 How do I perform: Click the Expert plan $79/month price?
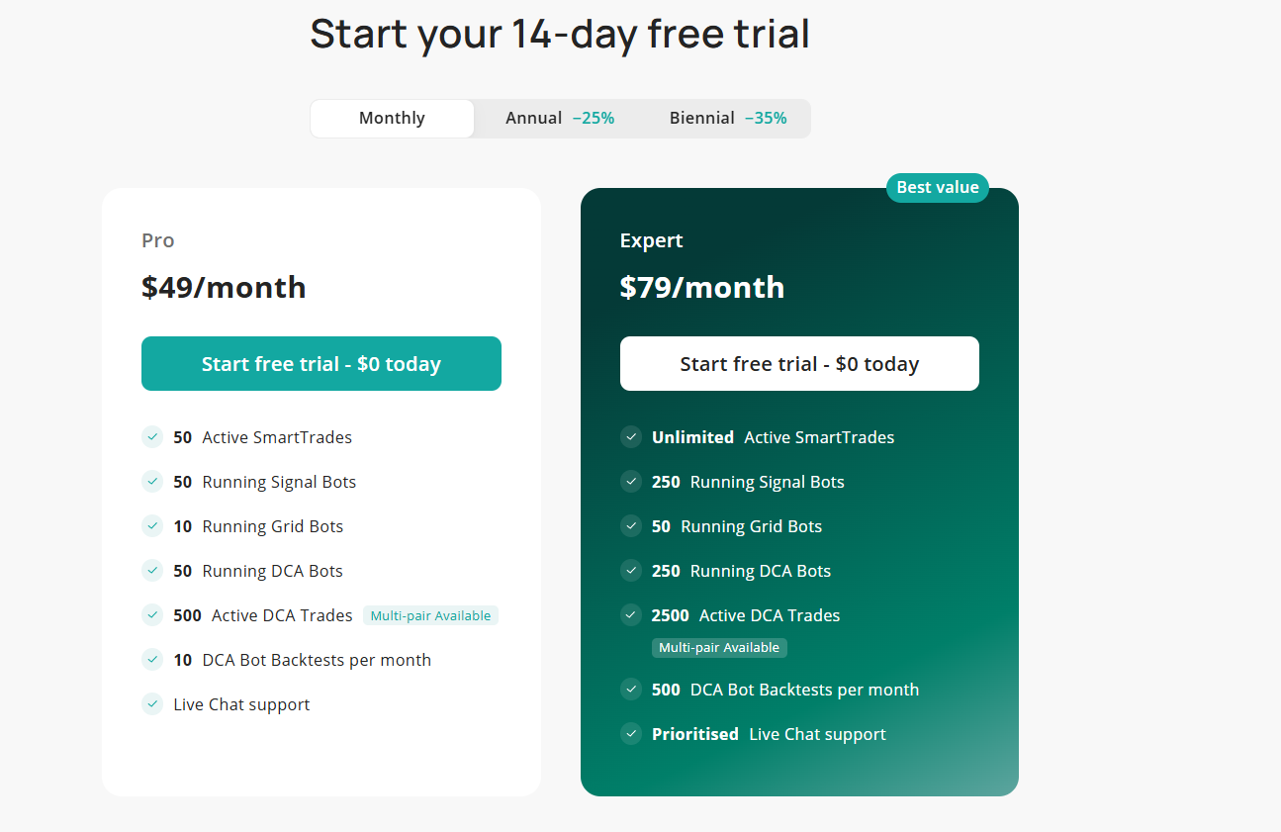click(x=701, y=288)
